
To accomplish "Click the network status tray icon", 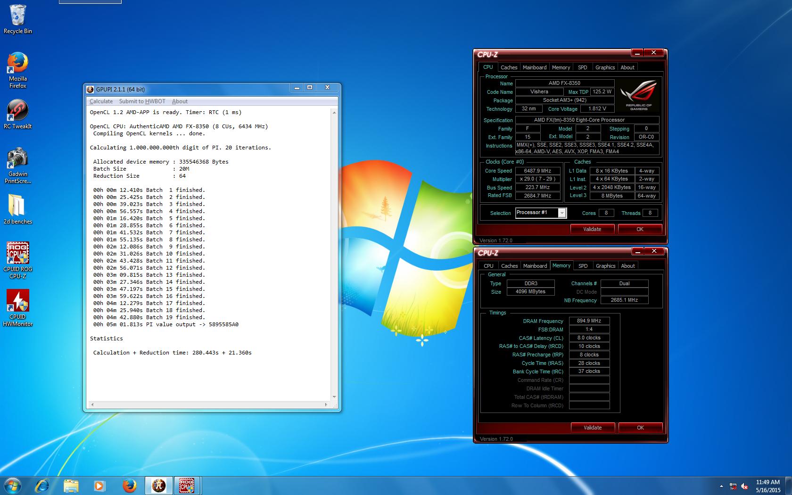I will (x=733, y=486).
